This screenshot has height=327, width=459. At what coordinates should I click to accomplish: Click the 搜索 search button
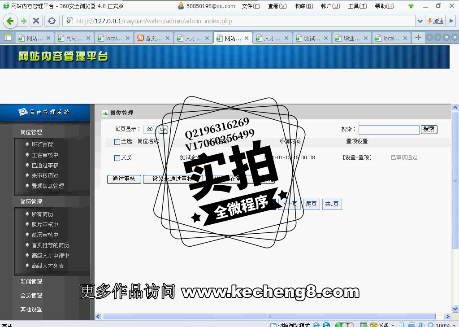(x=429, y=129)
